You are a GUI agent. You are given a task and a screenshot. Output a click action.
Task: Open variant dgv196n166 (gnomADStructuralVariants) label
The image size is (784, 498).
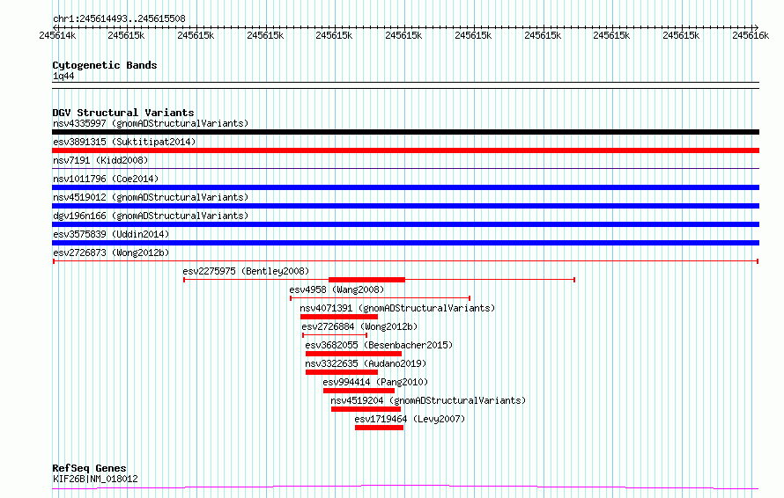(151, 216)
